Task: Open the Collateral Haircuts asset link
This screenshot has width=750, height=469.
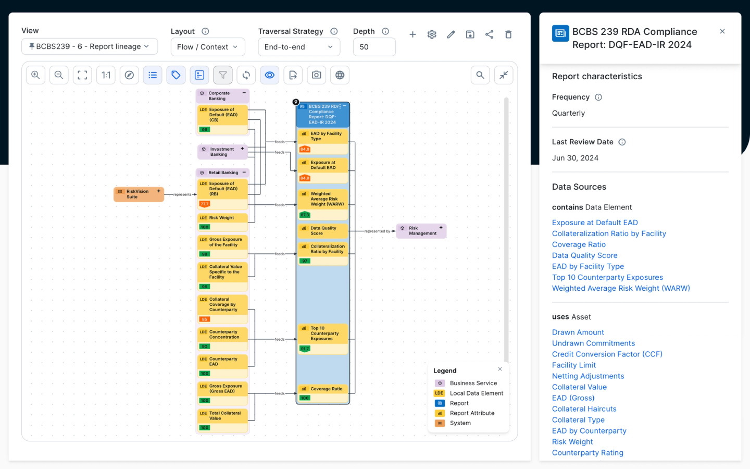Action: tap(584, 409)
